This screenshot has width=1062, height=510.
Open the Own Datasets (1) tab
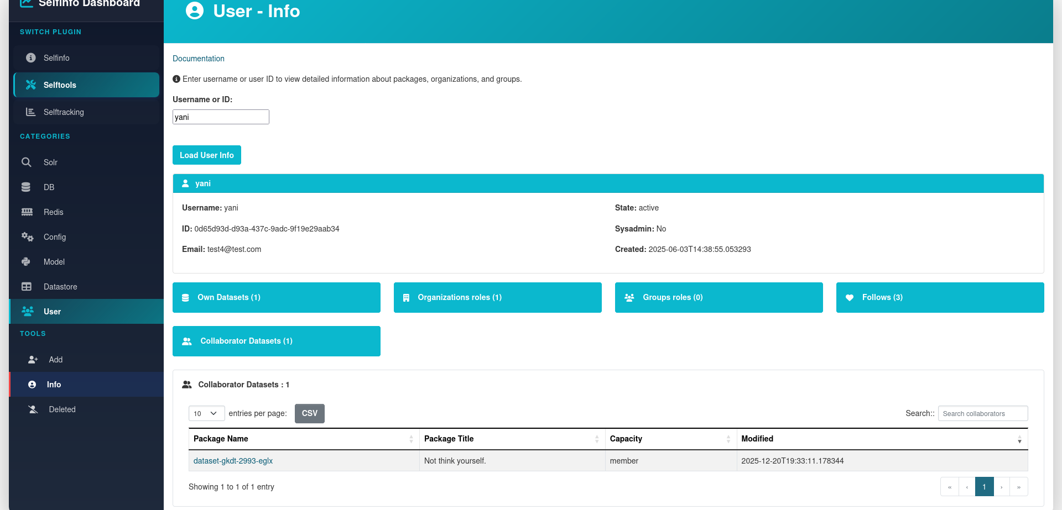click(276, 297)
